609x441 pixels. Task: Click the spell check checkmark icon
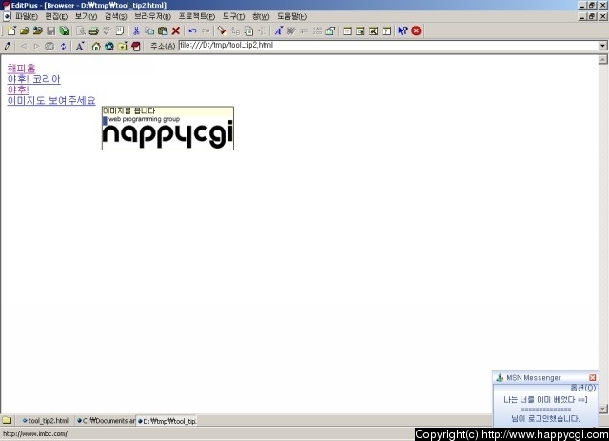[107, 31]
